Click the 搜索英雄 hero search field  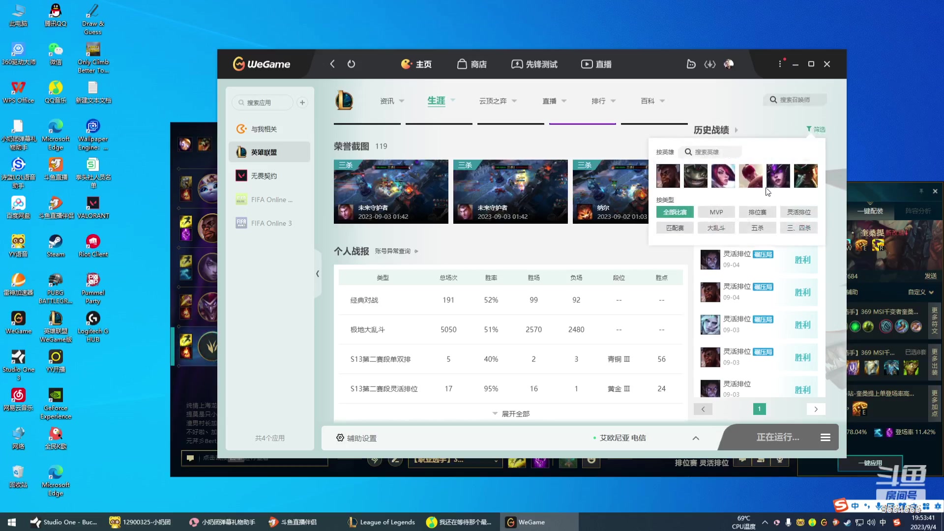[x=710, y=152]
